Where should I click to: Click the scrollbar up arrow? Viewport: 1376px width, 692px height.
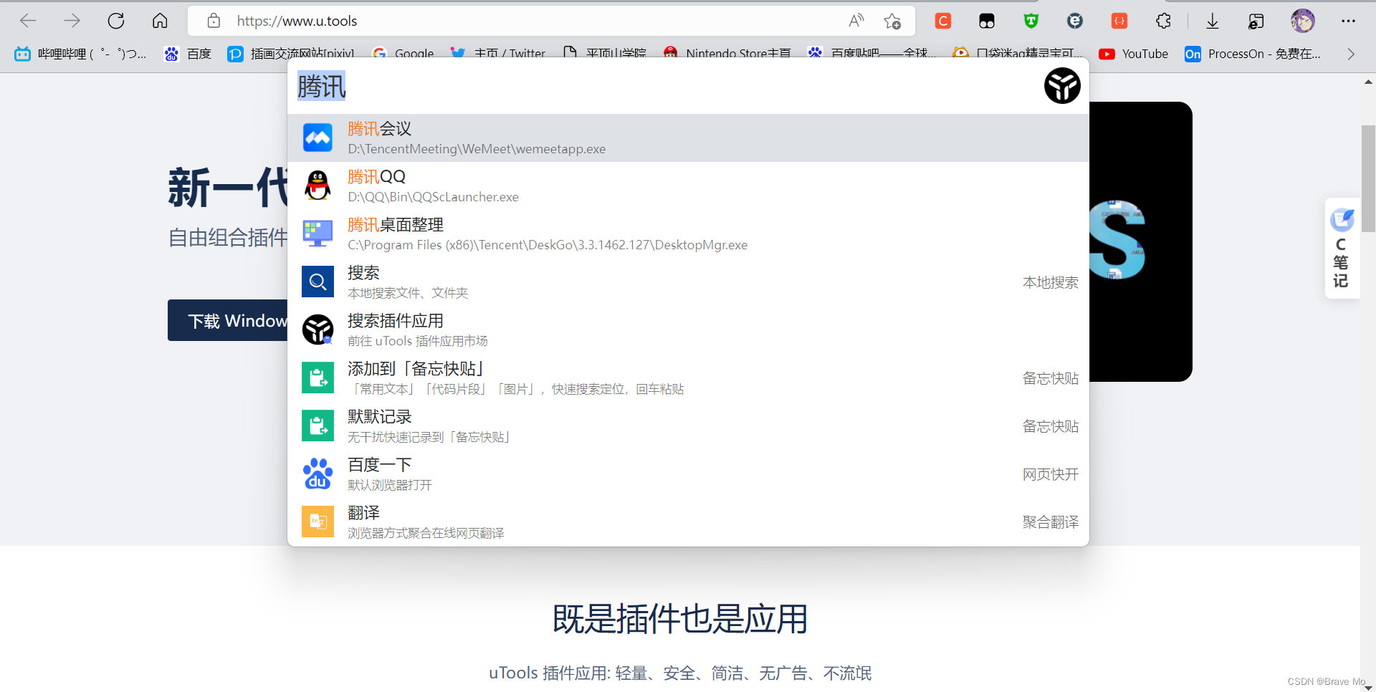(1368, 82)
